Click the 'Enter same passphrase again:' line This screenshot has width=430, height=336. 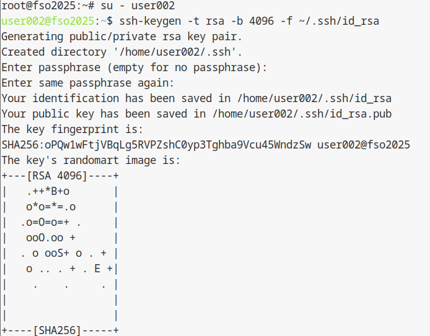(x=88, y=83)
